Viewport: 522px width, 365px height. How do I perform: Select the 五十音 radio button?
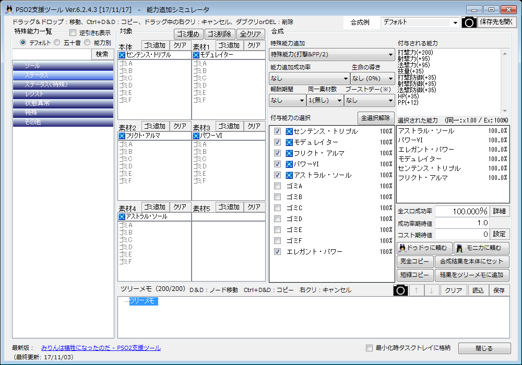click(x=58, y=43)
